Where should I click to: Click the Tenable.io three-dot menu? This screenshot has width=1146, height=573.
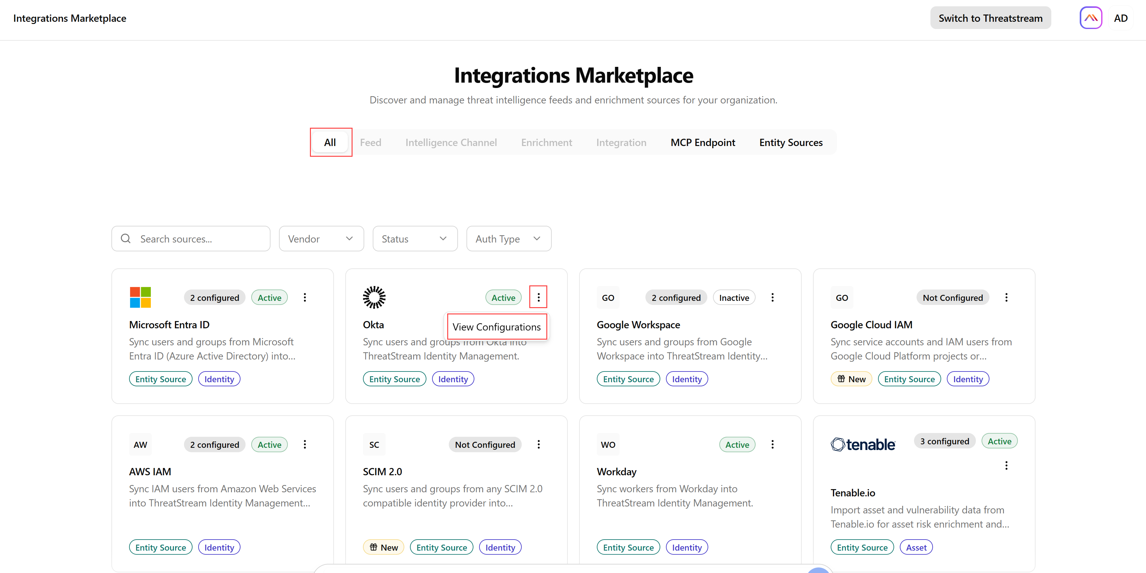(1006, 465)
